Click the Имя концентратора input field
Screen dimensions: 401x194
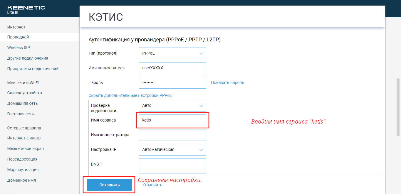coord(172,135)
